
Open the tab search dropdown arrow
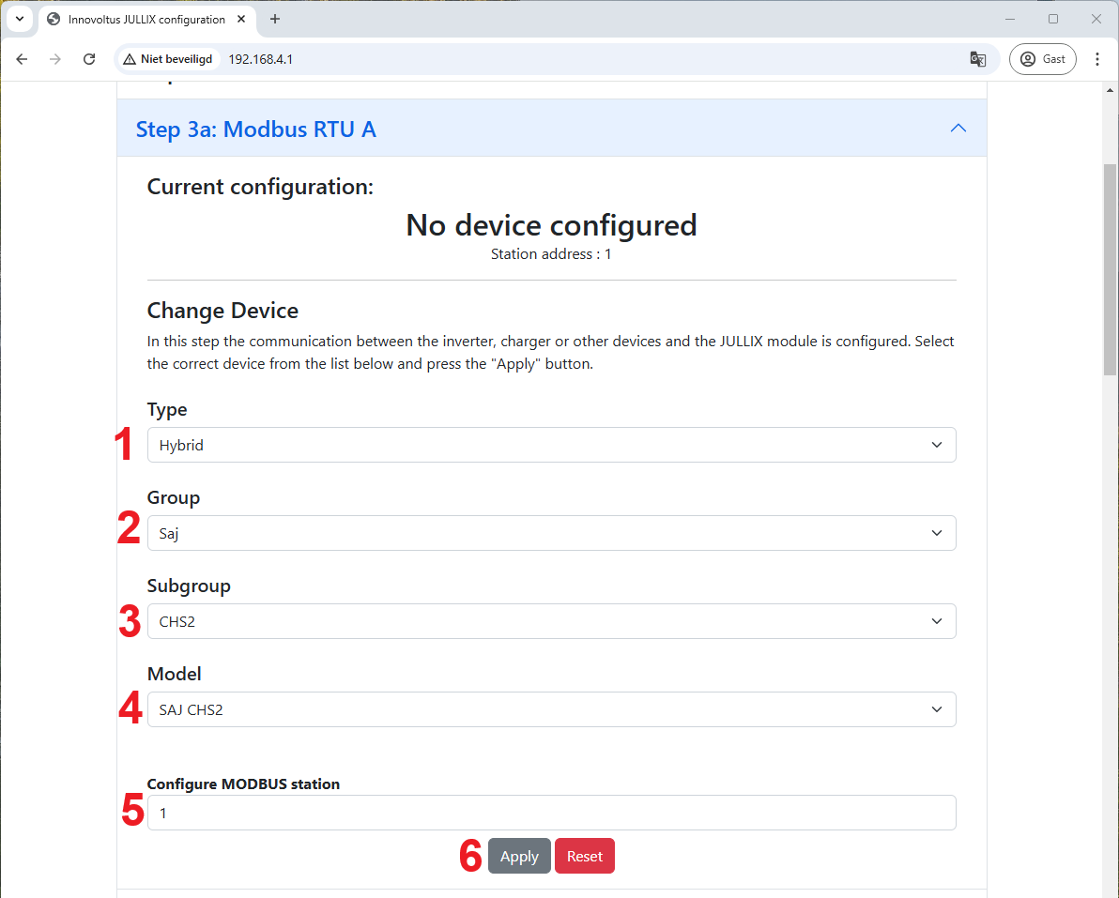point(20,20)
